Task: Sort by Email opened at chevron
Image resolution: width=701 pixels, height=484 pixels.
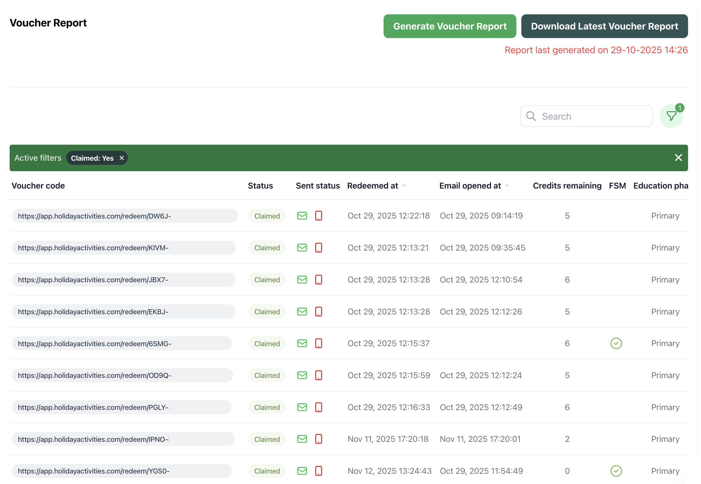Action: pos(507,185)
